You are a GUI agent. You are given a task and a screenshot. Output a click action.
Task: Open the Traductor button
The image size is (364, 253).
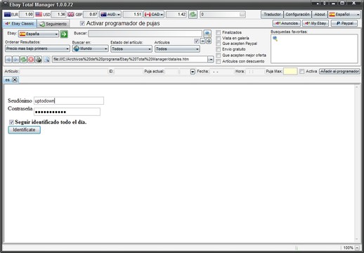(x=272, y=15)
